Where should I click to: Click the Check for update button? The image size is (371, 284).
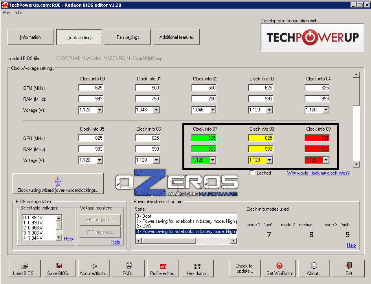tap(245, 268)
